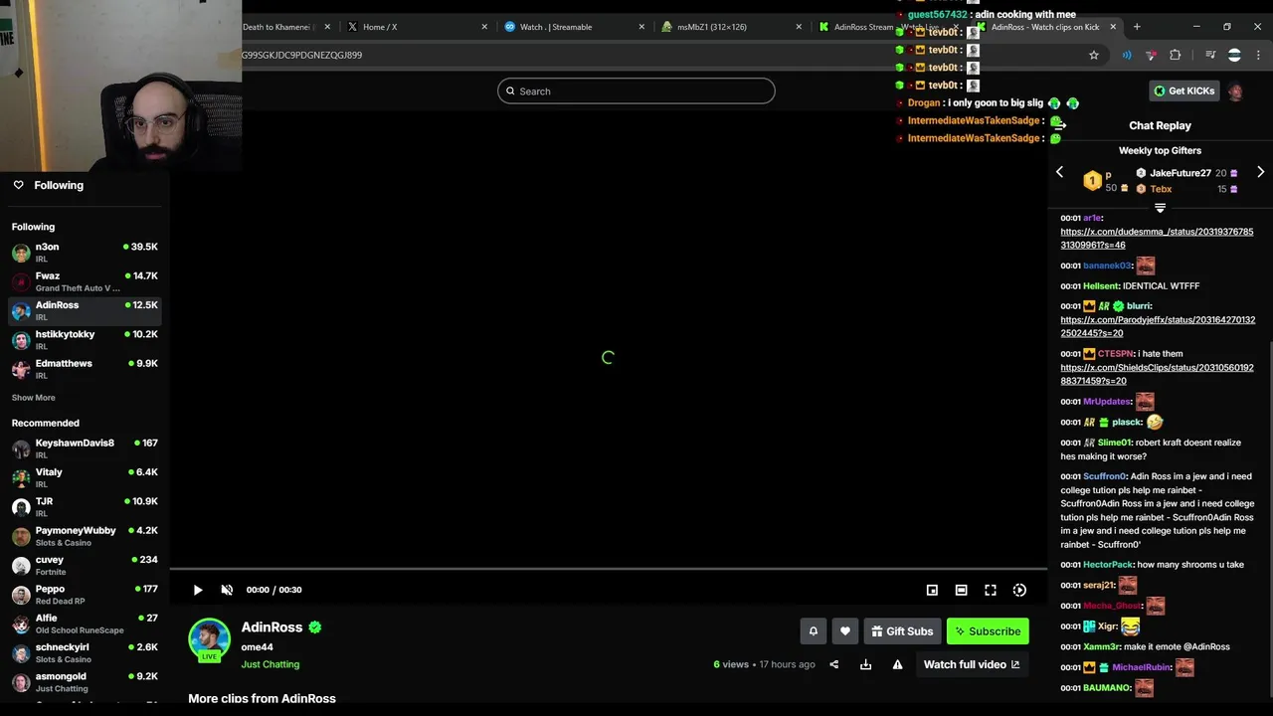1273x716 pixels.
Task: Open the Gift Subs button
Action: coord(902,630)
